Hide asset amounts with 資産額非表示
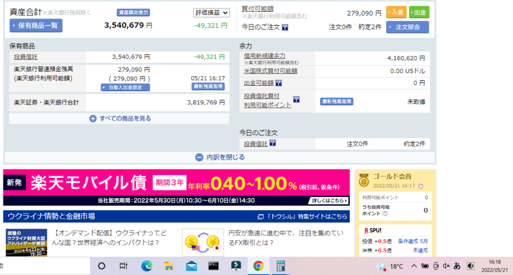513x275 pixels. click(133, 13)
